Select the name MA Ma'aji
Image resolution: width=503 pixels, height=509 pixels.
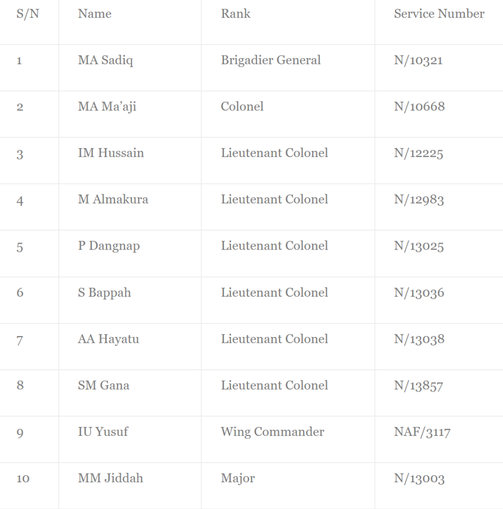click(107, 107)
